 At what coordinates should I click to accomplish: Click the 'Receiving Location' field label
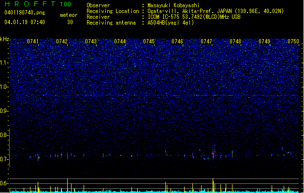113,11
